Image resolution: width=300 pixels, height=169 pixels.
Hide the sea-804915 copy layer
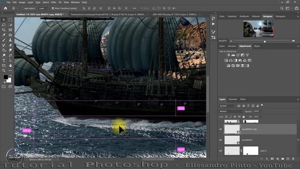(x=221, y=130)
